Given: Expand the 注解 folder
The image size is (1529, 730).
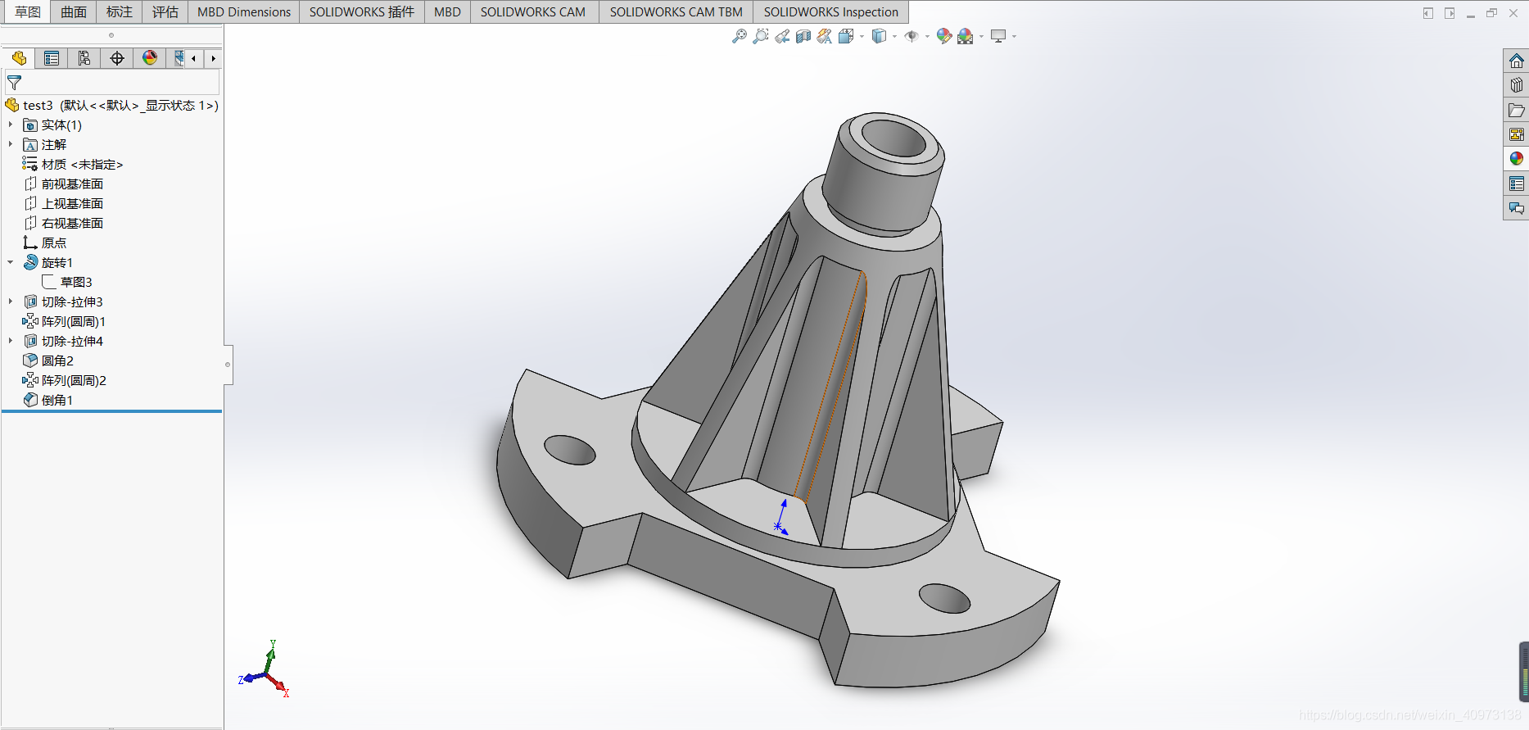Looking at the screenshot, I should pyautogui.click(x=10, y=144).
